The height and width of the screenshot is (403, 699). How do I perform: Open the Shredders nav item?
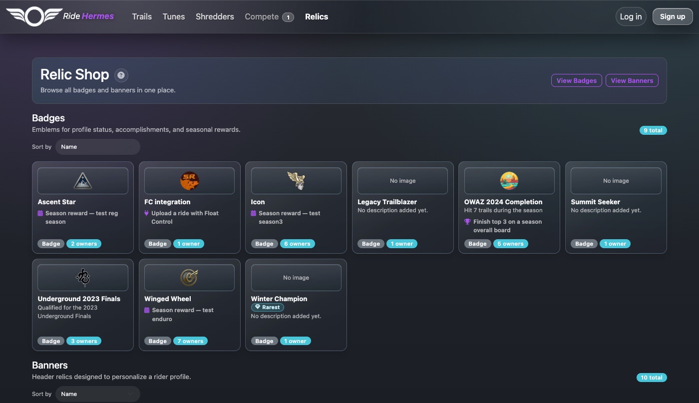[x=215, y=16]
